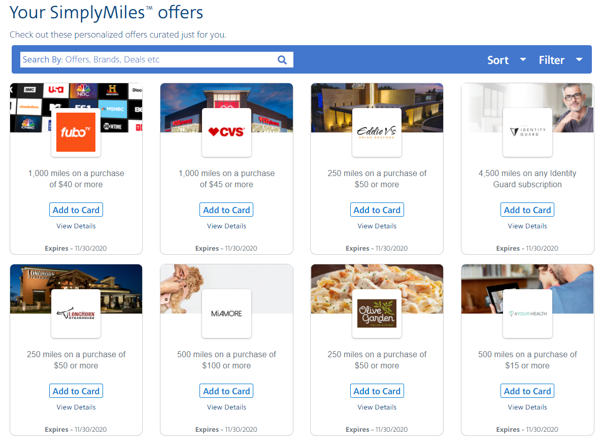Image resolution: width=601 pixels, height=444 pixels.
Task: Click the Eddie V's logo tile
Action: [377, 132]
